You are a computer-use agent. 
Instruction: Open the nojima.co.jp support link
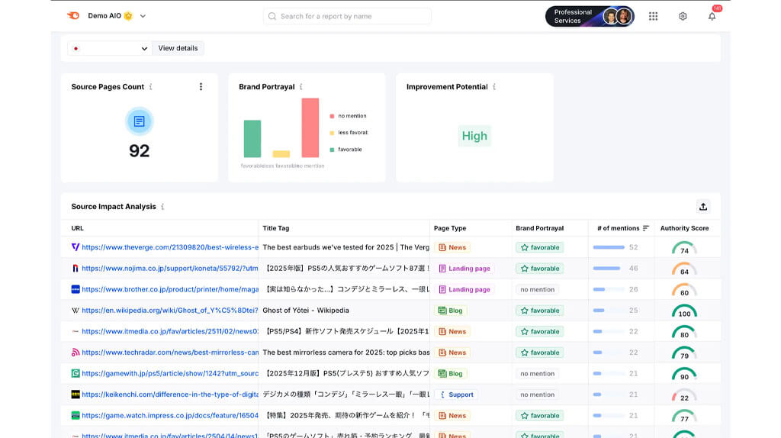point(170,268)
